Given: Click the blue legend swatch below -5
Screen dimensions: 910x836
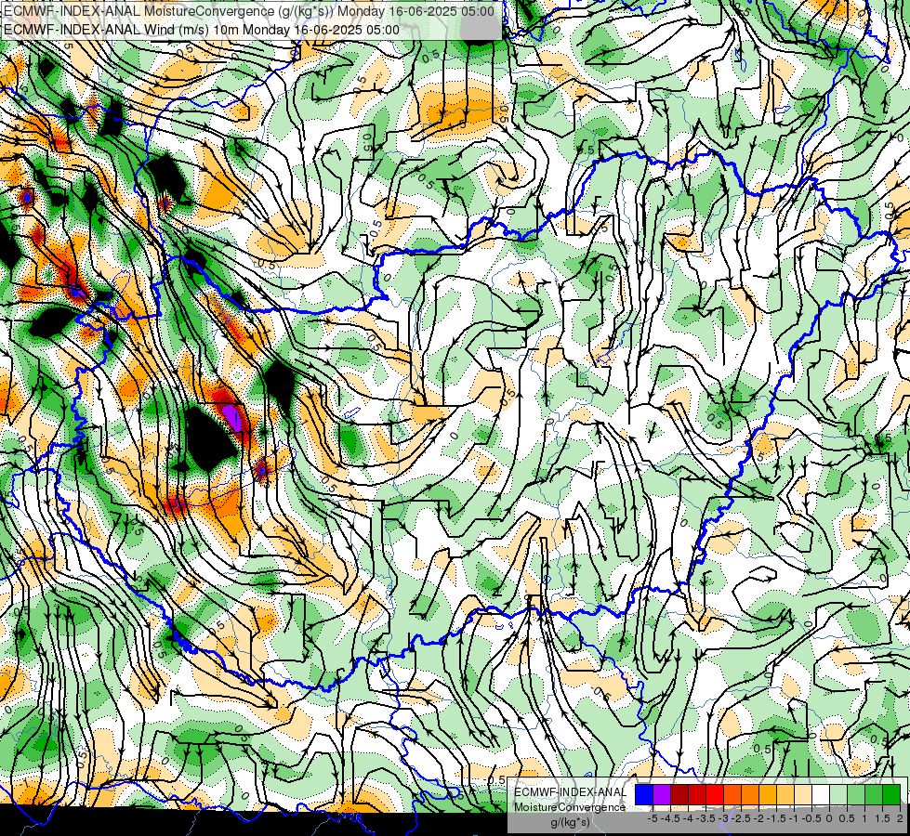Looking at the screenshot, I should (x=644, y=794).
